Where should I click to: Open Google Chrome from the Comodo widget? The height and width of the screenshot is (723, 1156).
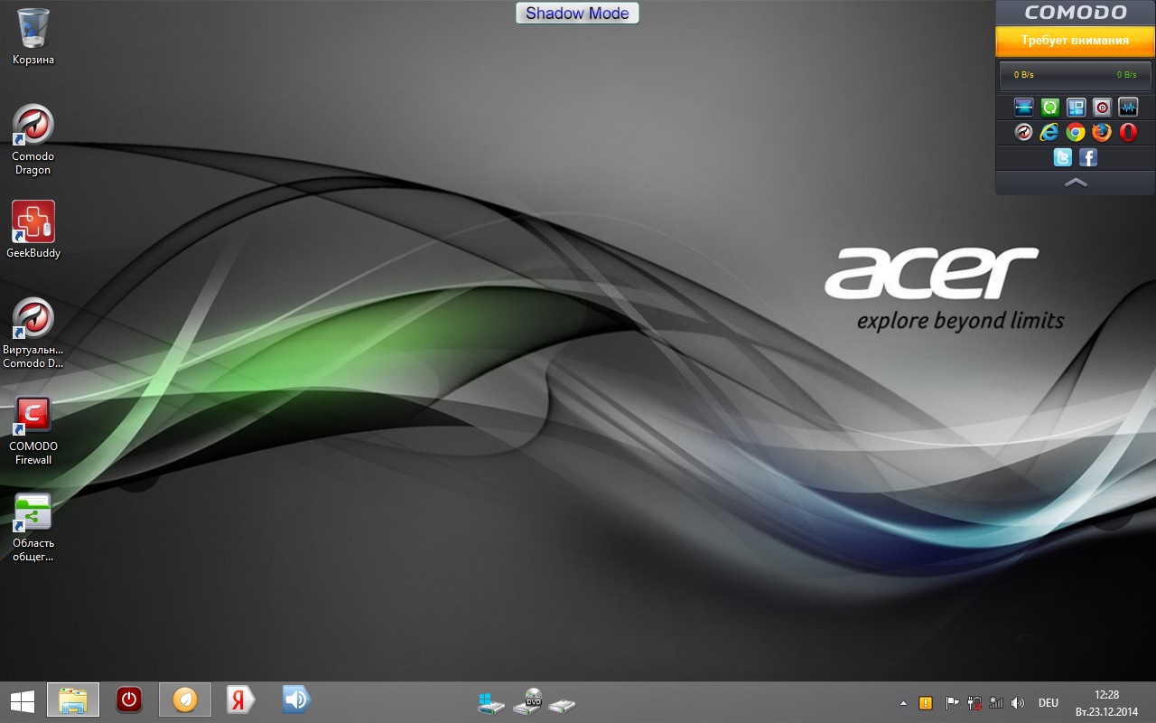click(1075, 133)
